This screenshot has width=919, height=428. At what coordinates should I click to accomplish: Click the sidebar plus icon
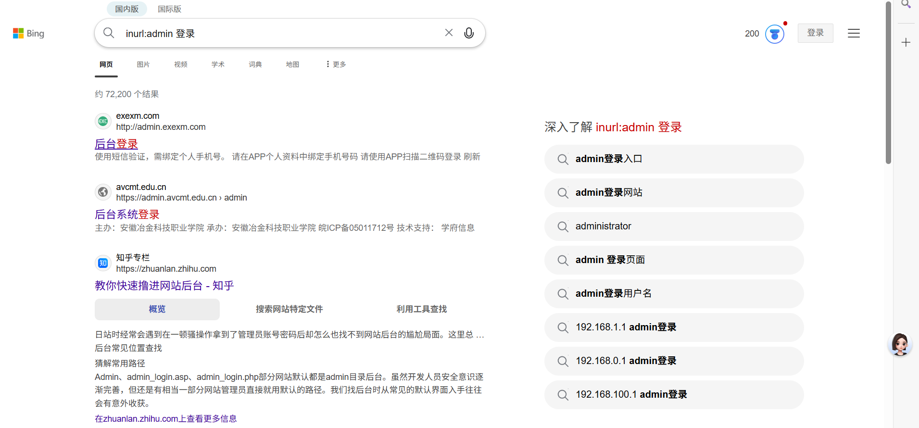[906, 42]
